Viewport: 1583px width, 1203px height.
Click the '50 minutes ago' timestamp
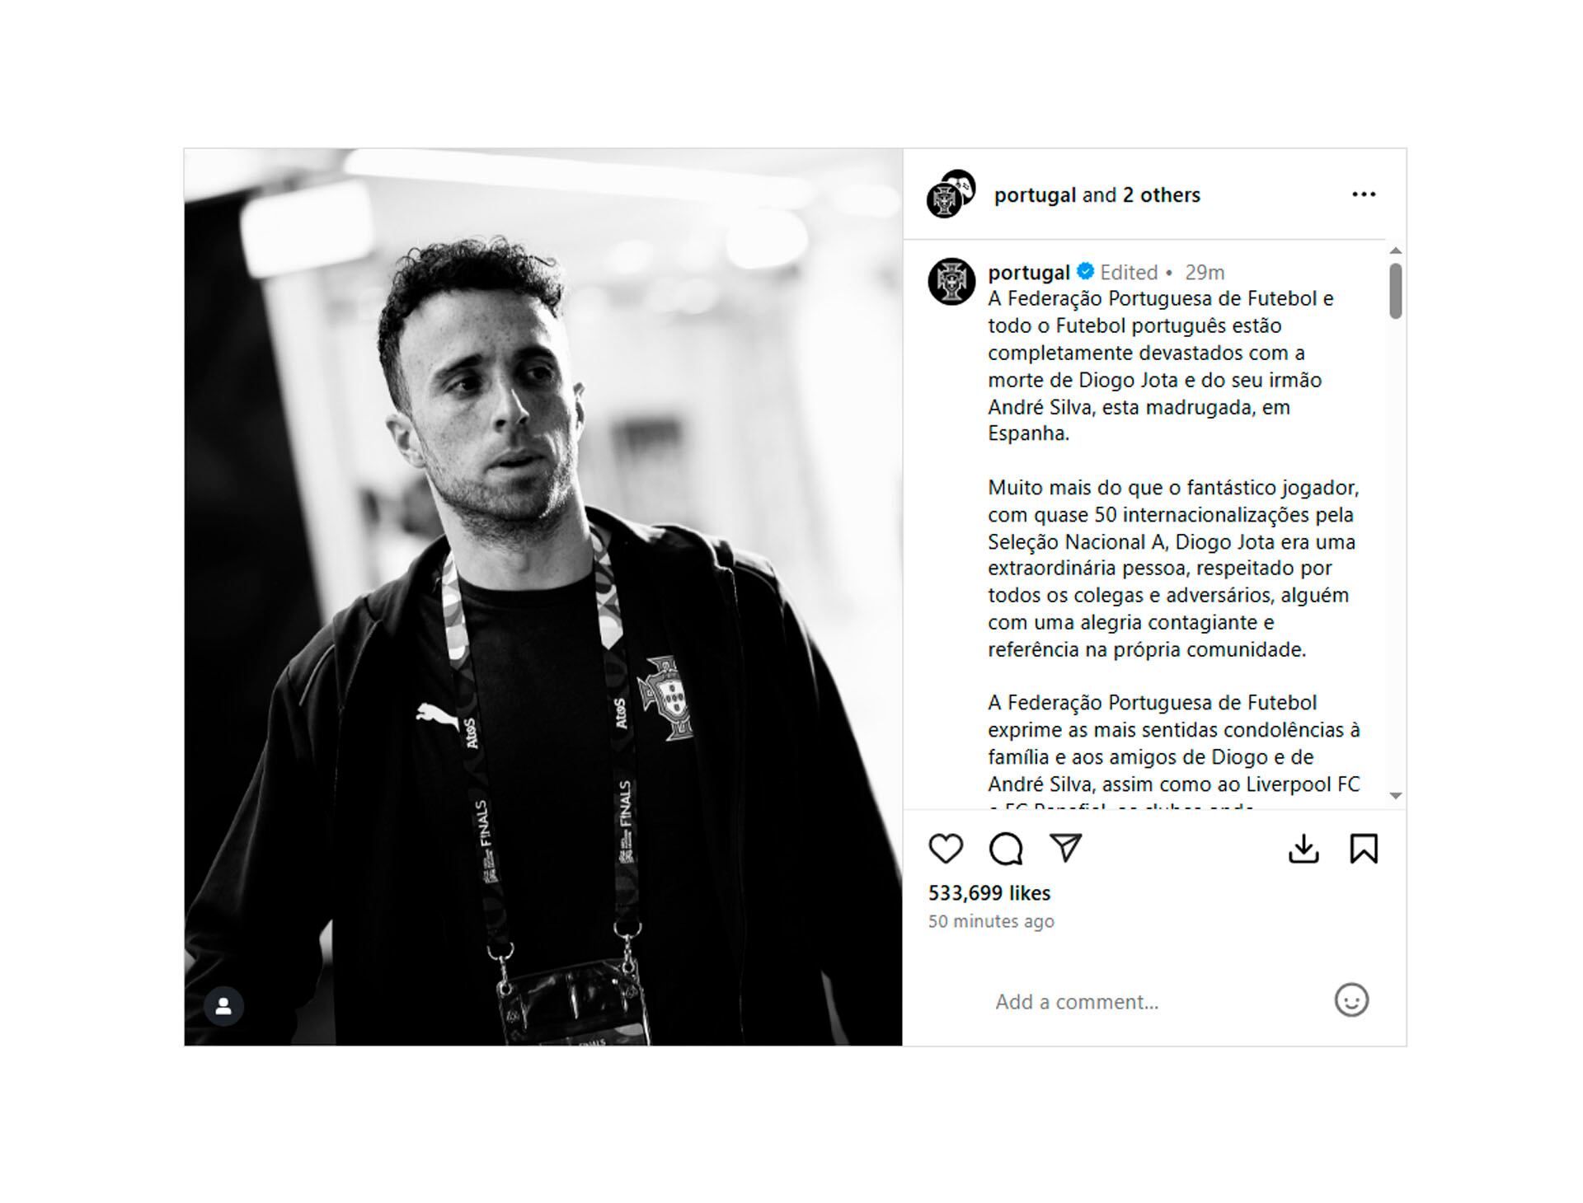coord(991,921)
